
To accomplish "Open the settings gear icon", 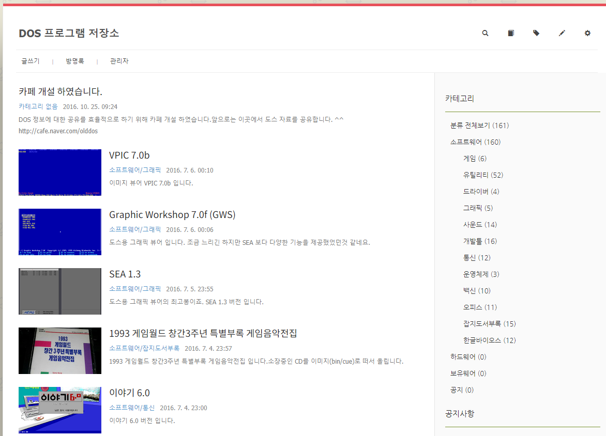I will click(x=587, y=33).
